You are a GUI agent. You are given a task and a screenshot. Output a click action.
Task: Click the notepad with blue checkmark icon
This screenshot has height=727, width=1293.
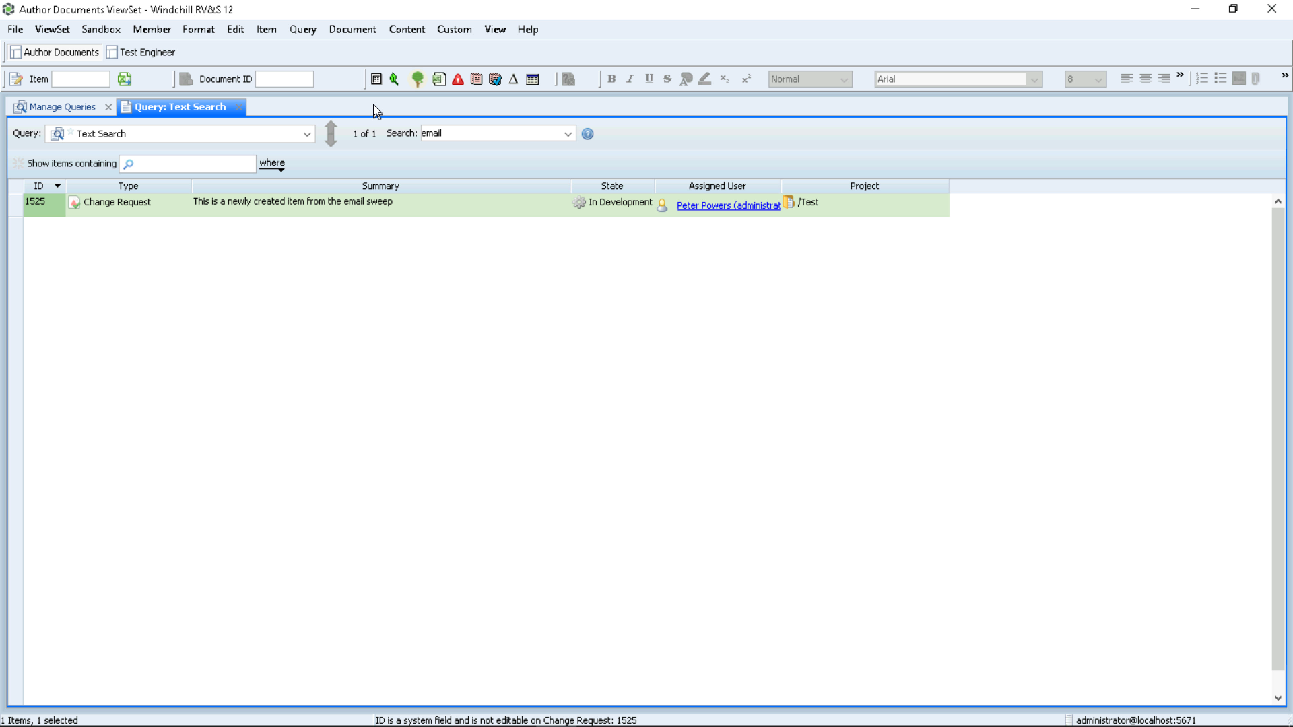click(x=495, y=79)
